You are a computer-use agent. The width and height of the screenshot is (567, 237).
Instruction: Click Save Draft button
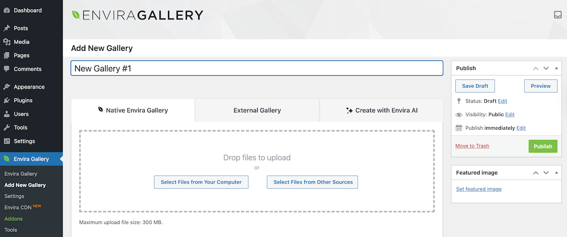point(475,86)
